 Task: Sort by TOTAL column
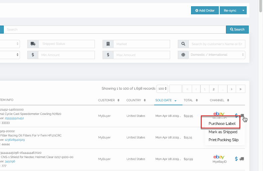click(191, 100)
